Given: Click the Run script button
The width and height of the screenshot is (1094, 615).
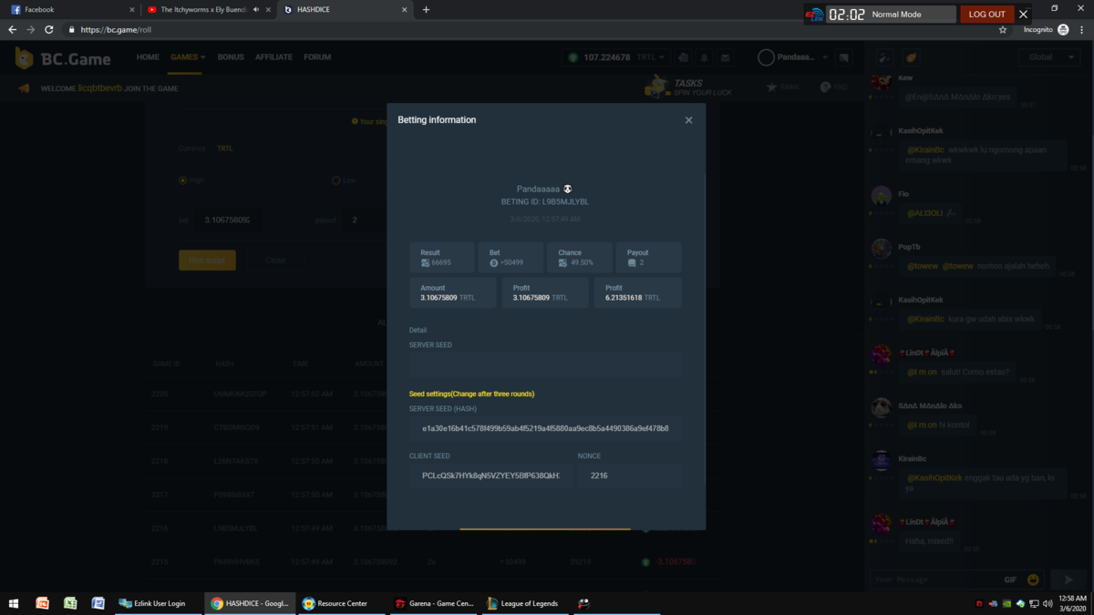Looking at the screenshot, I should click(207, 261).
